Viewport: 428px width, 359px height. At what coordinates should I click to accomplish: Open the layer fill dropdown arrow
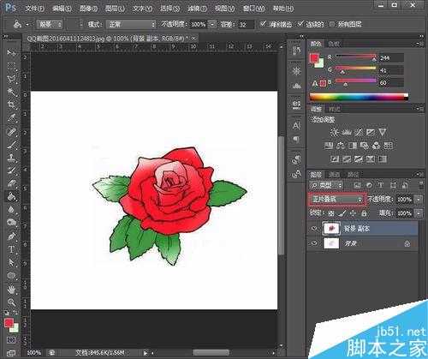[x=419, y=213]
